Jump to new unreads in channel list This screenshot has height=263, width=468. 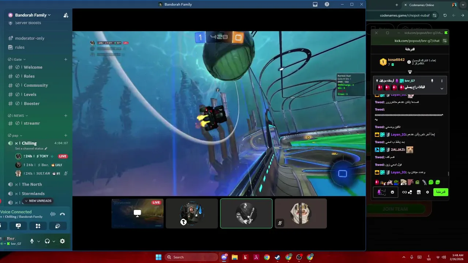[x=38, y=201]
